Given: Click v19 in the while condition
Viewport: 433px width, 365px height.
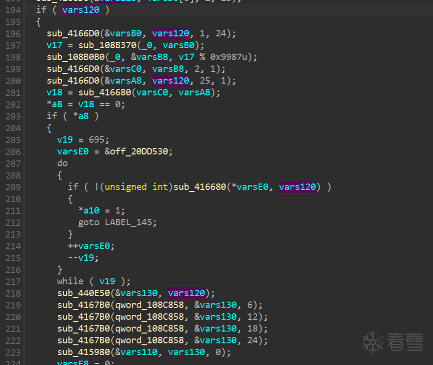Looking at the screenshot, I should tap(107, 281).
